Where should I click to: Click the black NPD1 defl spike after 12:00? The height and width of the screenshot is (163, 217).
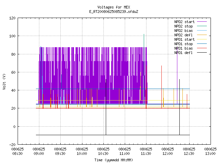click(x=179, y=107)
